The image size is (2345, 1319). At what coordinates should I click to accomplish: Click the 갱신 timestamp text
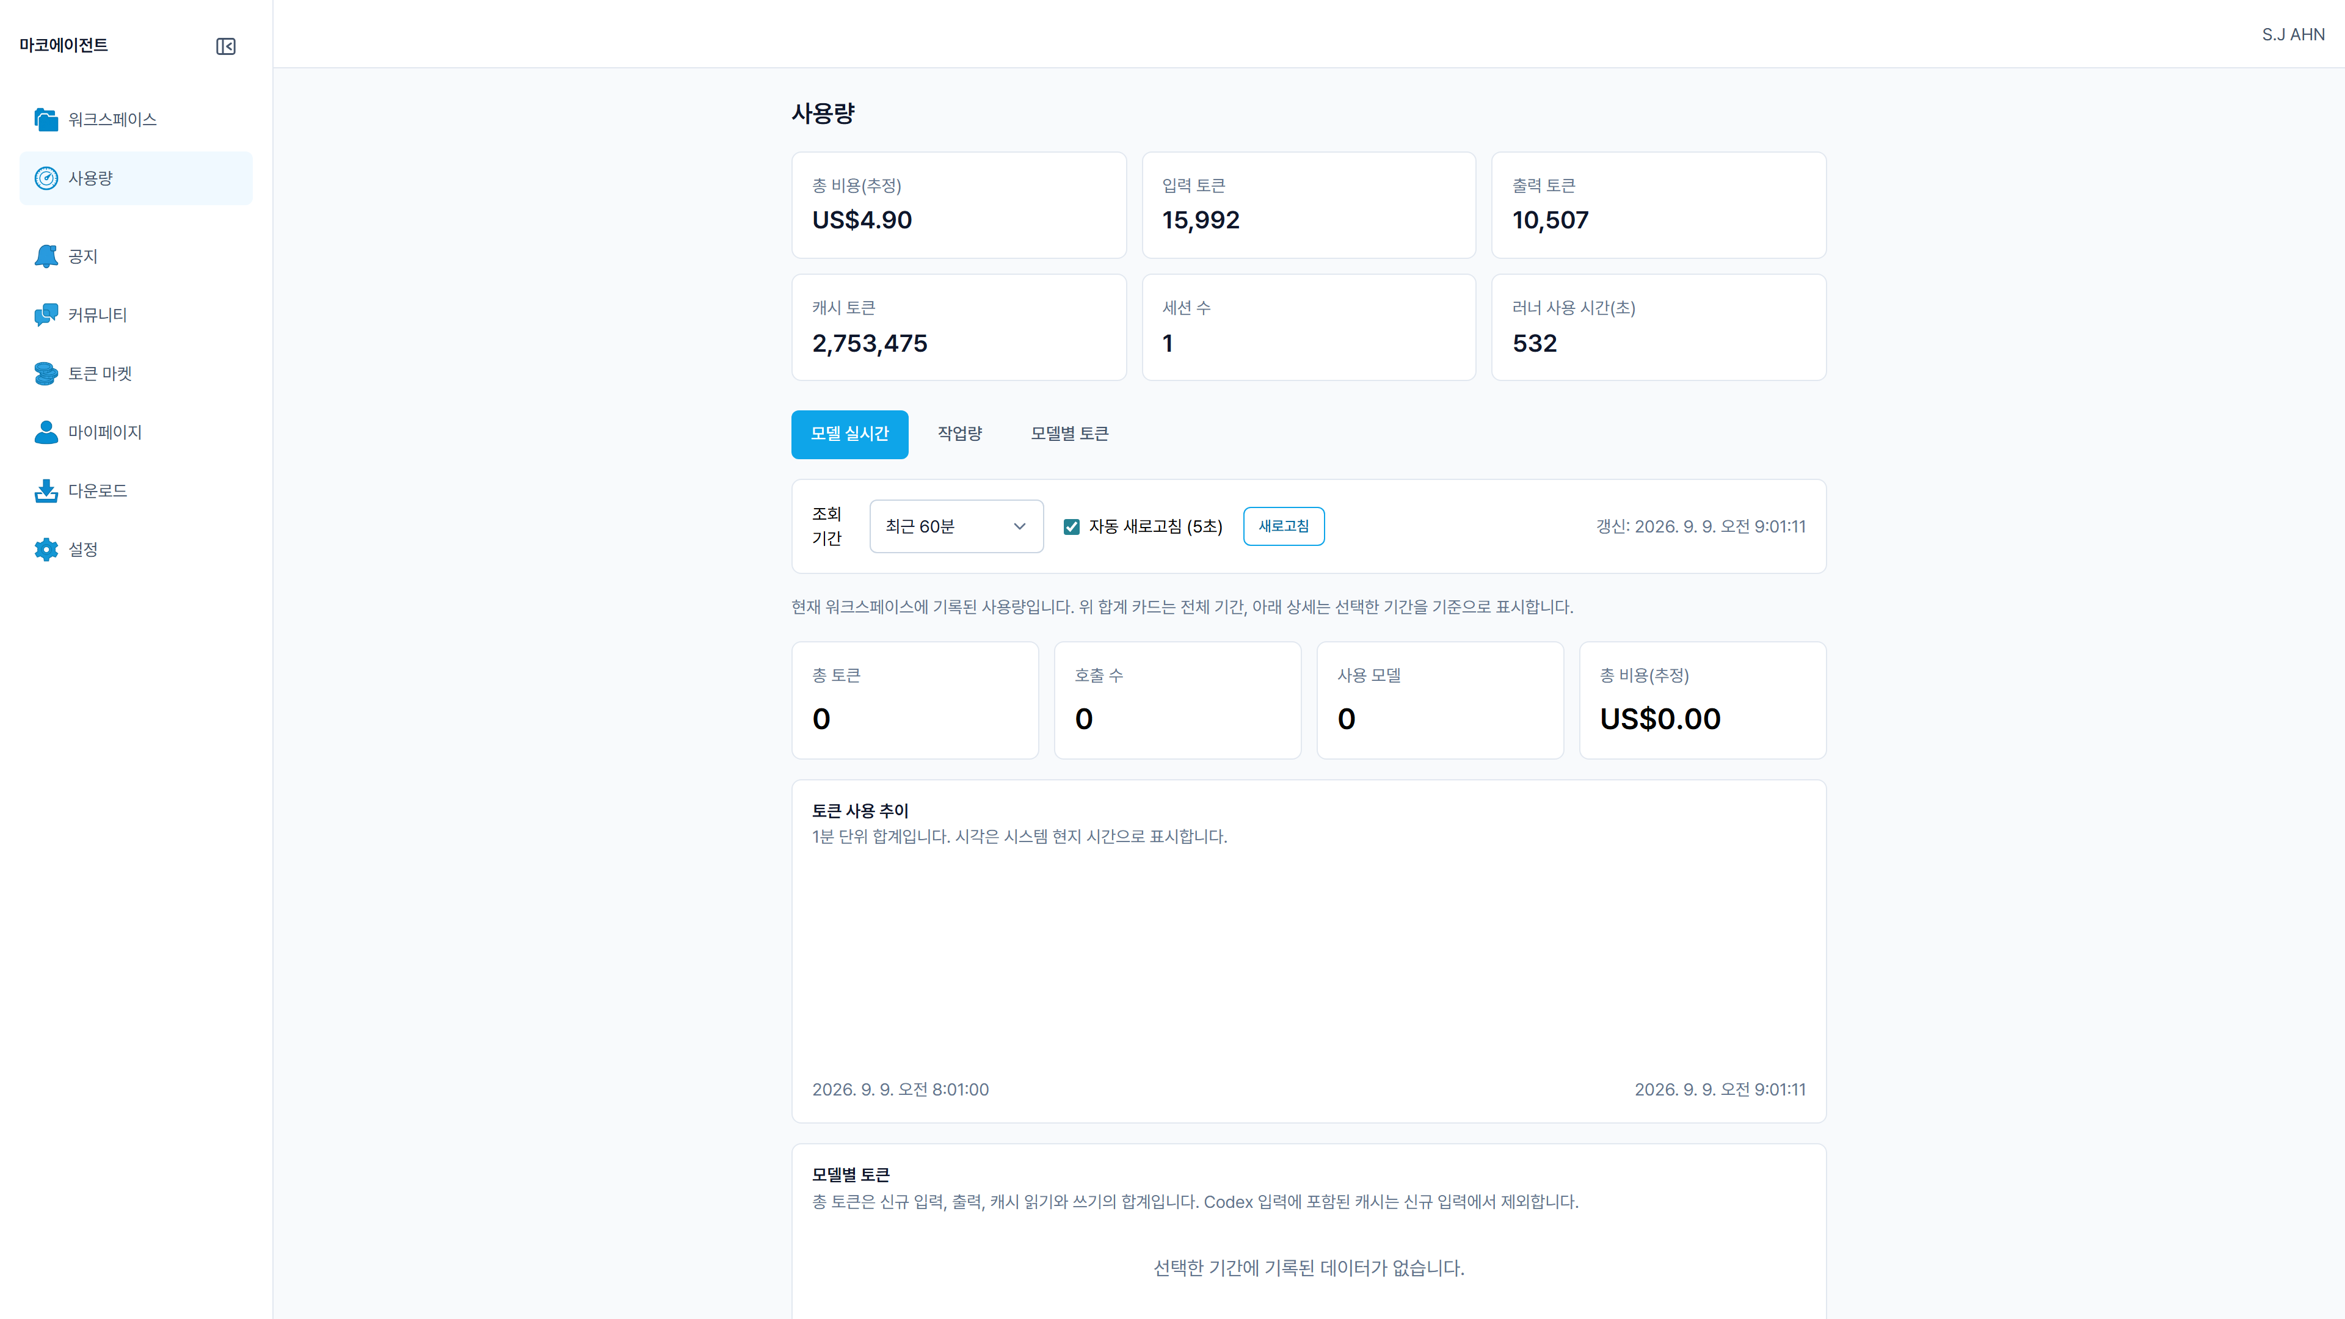click(x=1700, y=526)
